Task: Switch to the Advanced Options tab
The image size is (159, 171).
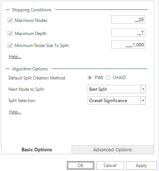Action: click(112, 150)
